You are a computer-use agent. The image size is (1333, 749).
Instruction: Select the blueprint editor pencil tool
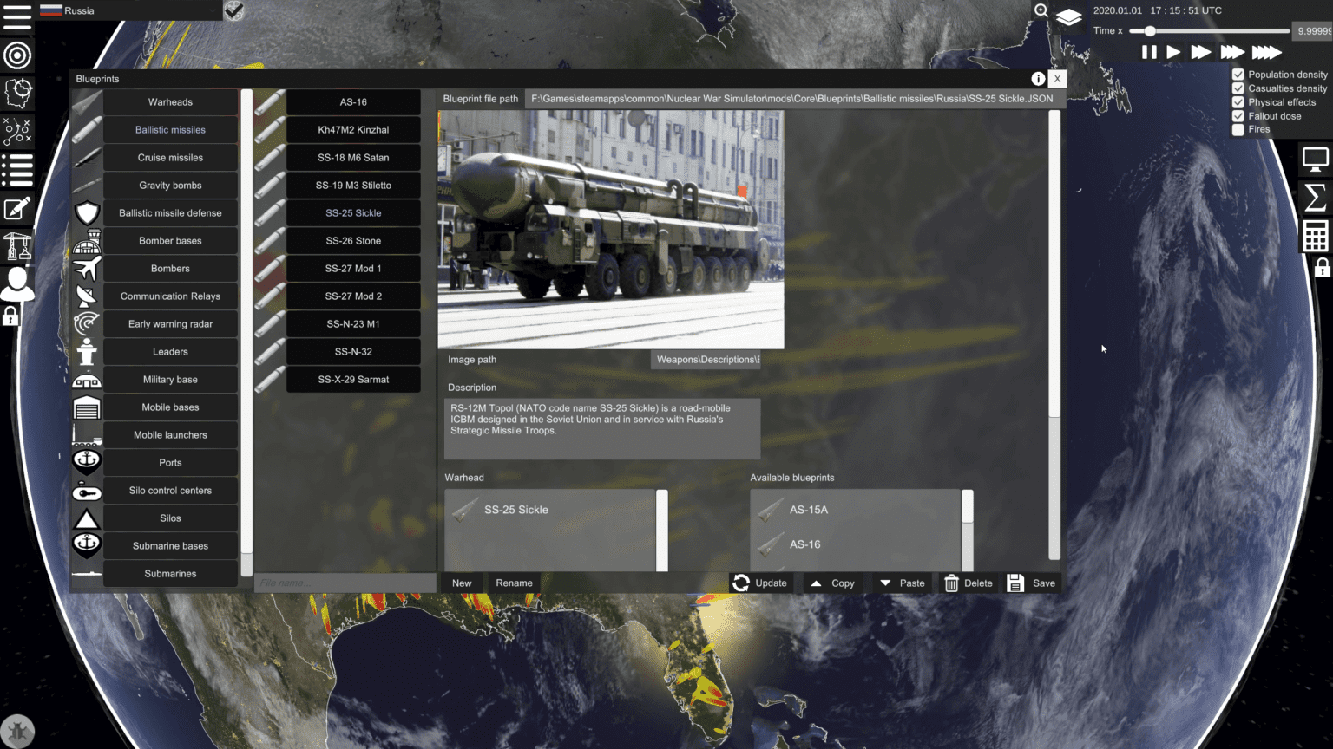click(17, 209)
